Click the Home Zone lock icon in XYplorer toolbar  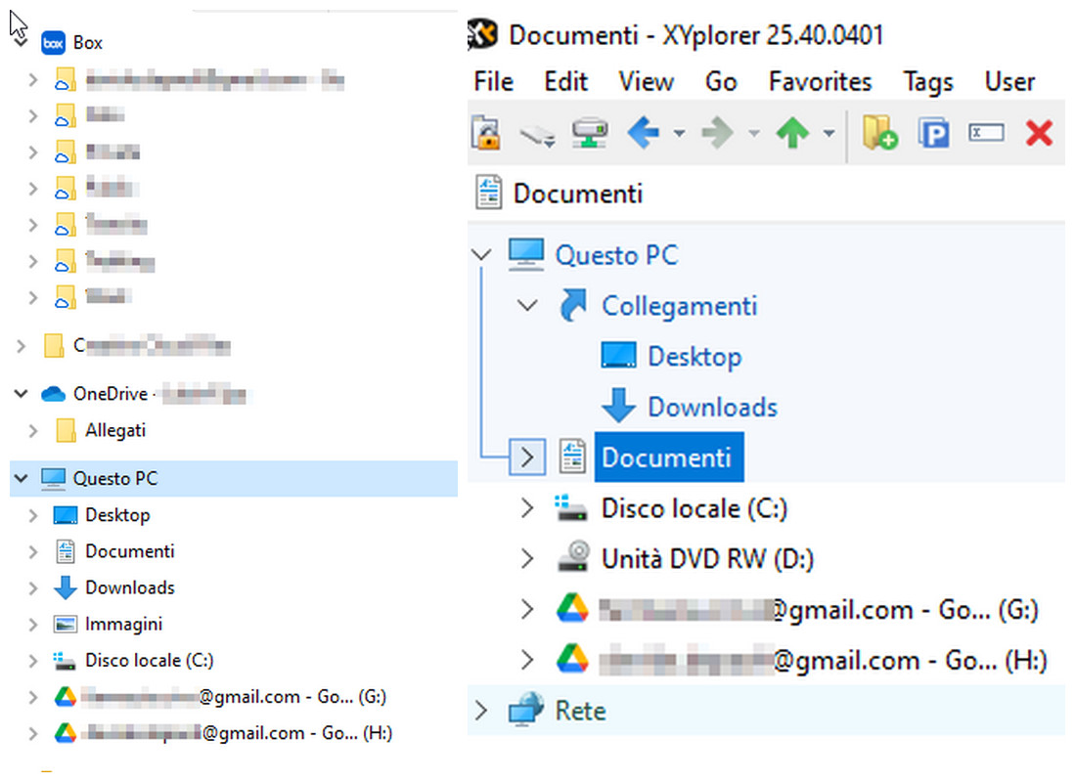[x=486, y=132]
